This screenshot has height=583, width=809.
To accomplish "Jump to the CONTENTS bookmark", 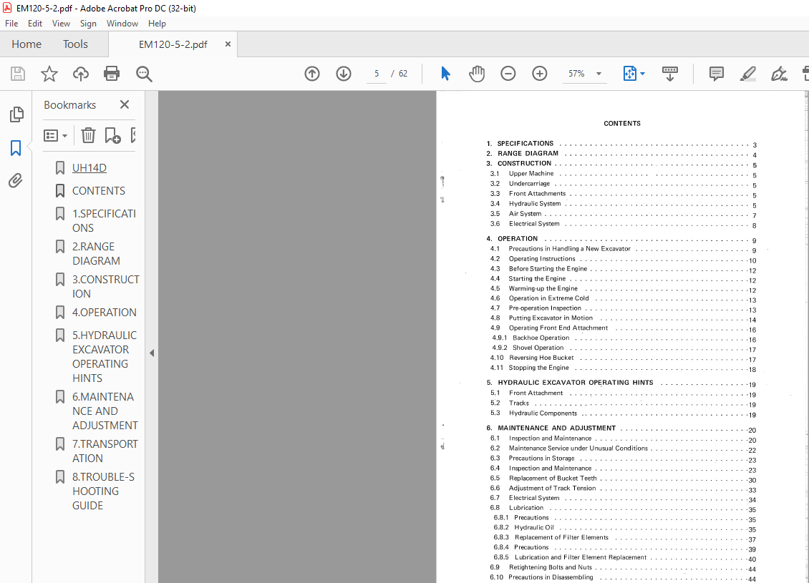I will coord(99,191).
